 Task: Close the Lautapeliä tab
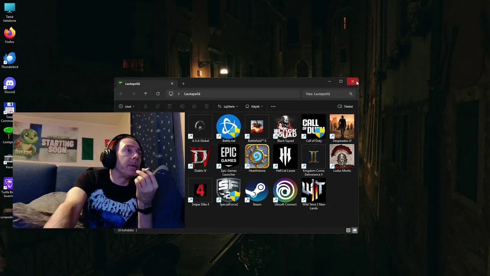click(x=172, y=84)
